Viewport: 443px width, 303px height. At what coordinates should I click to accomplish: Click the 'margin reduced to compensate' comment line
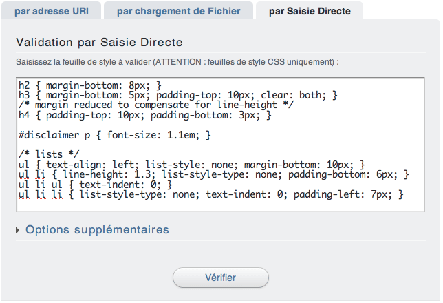pos(156,105)
